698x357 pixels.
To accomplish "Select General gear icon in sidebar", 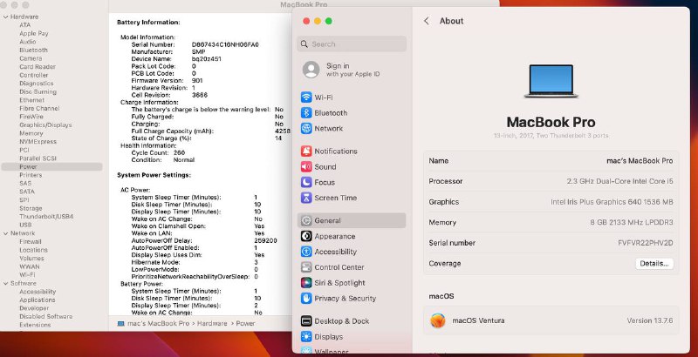I will (306, 220).
